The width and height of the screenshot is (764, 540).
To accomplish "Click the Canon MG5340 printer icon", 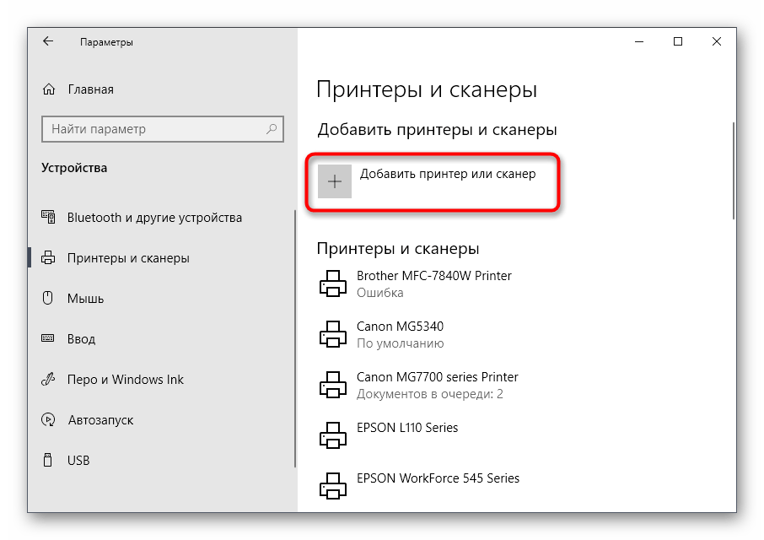I will 334,333.
